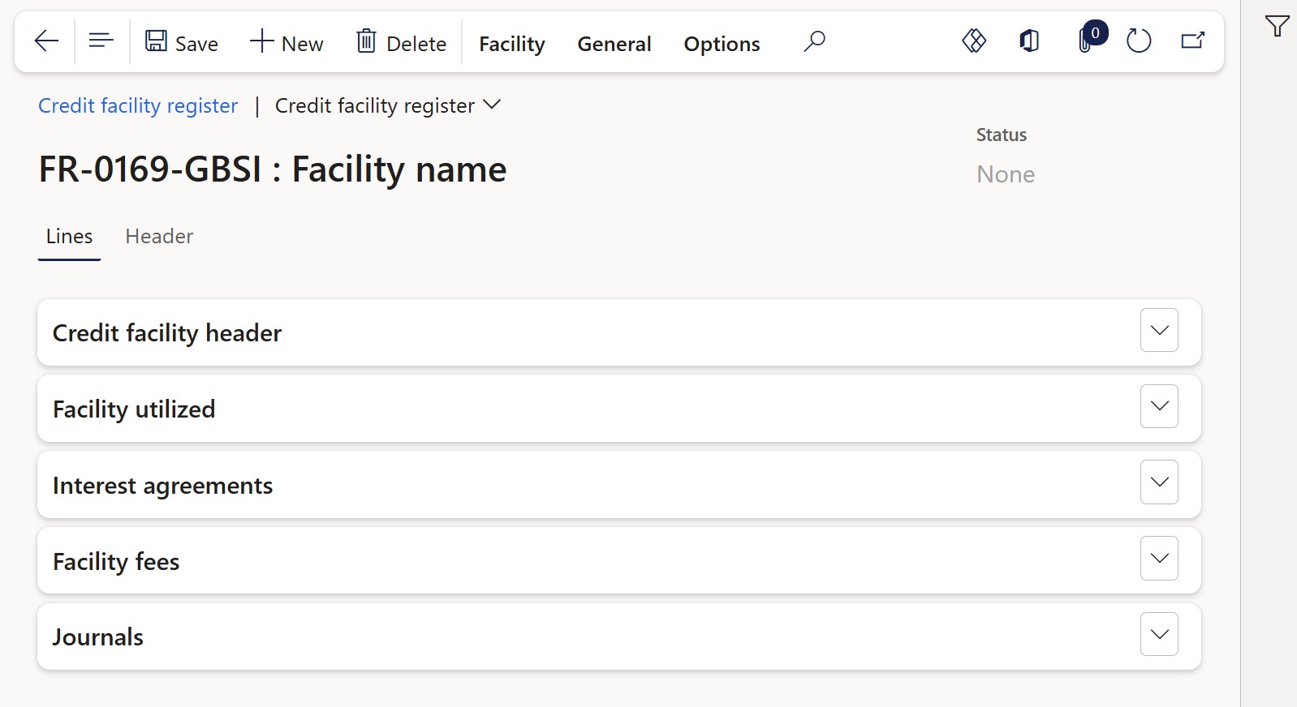Refresh the page with circular arrow

[x=1139, y=41]
